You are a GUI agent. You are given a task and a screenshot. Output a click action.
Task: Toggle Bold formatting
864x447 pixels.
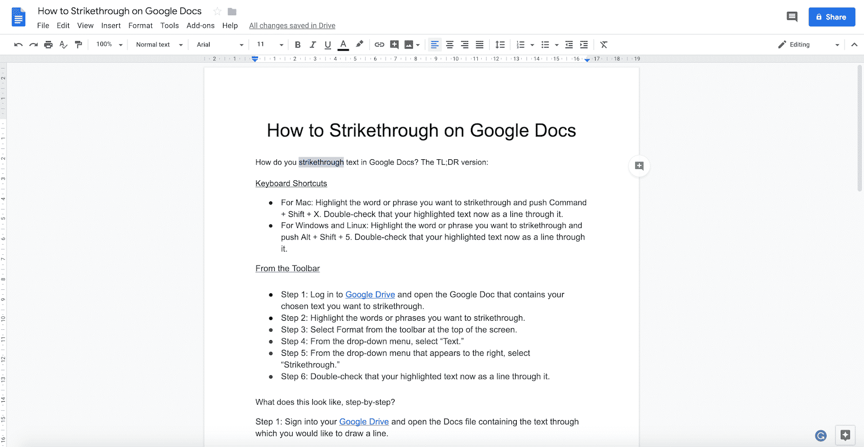[x=298, y=45]
